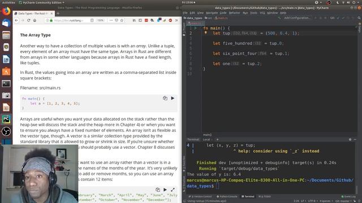The height and width of the screenshot is (203, 362).
Task: Click Firefox back navigation arrow
Action: 16,20
